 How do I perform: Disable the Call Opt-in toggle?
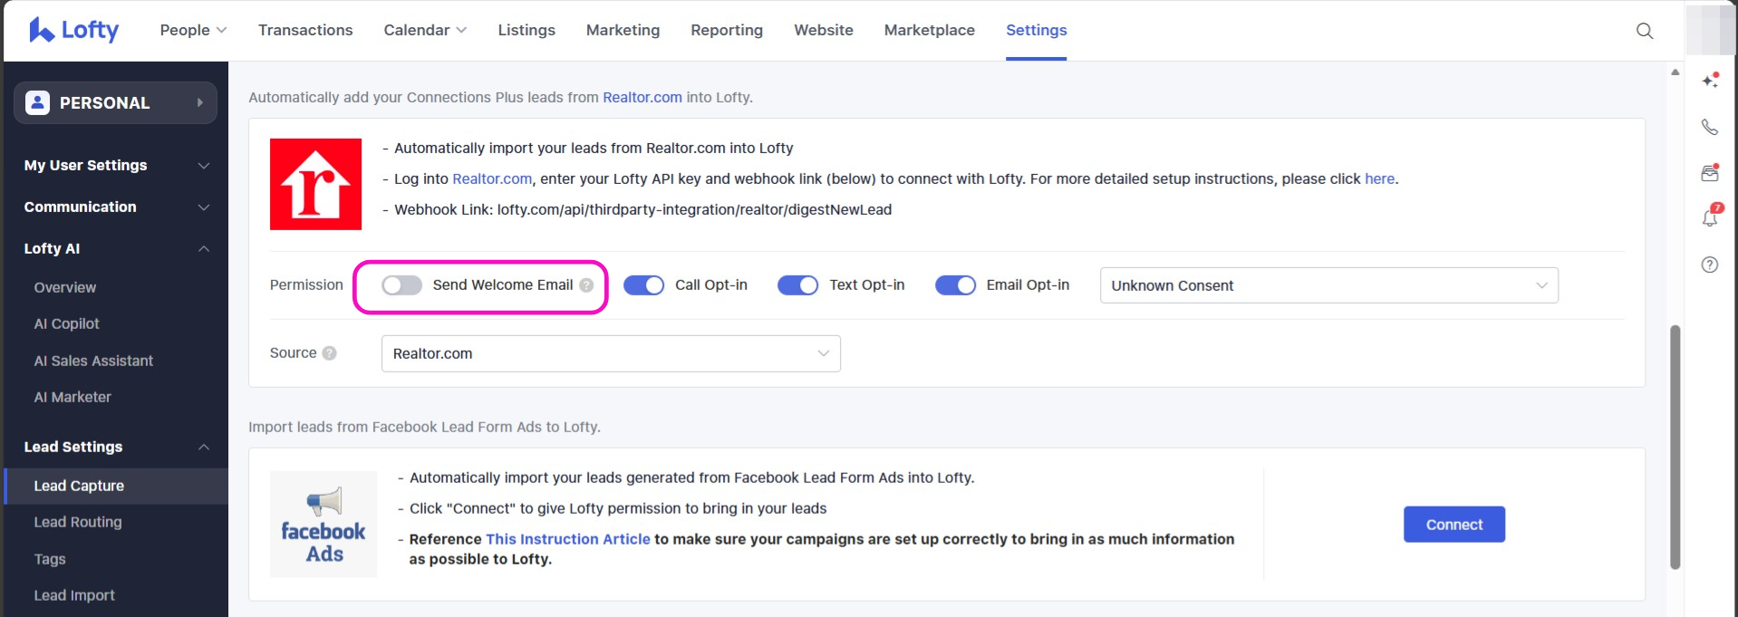[643, 285]
